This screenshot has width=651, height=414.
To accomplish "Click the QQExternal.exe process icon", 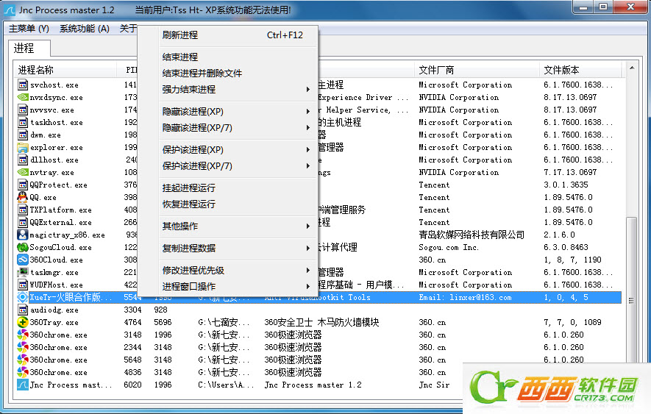I will point(22,222).
